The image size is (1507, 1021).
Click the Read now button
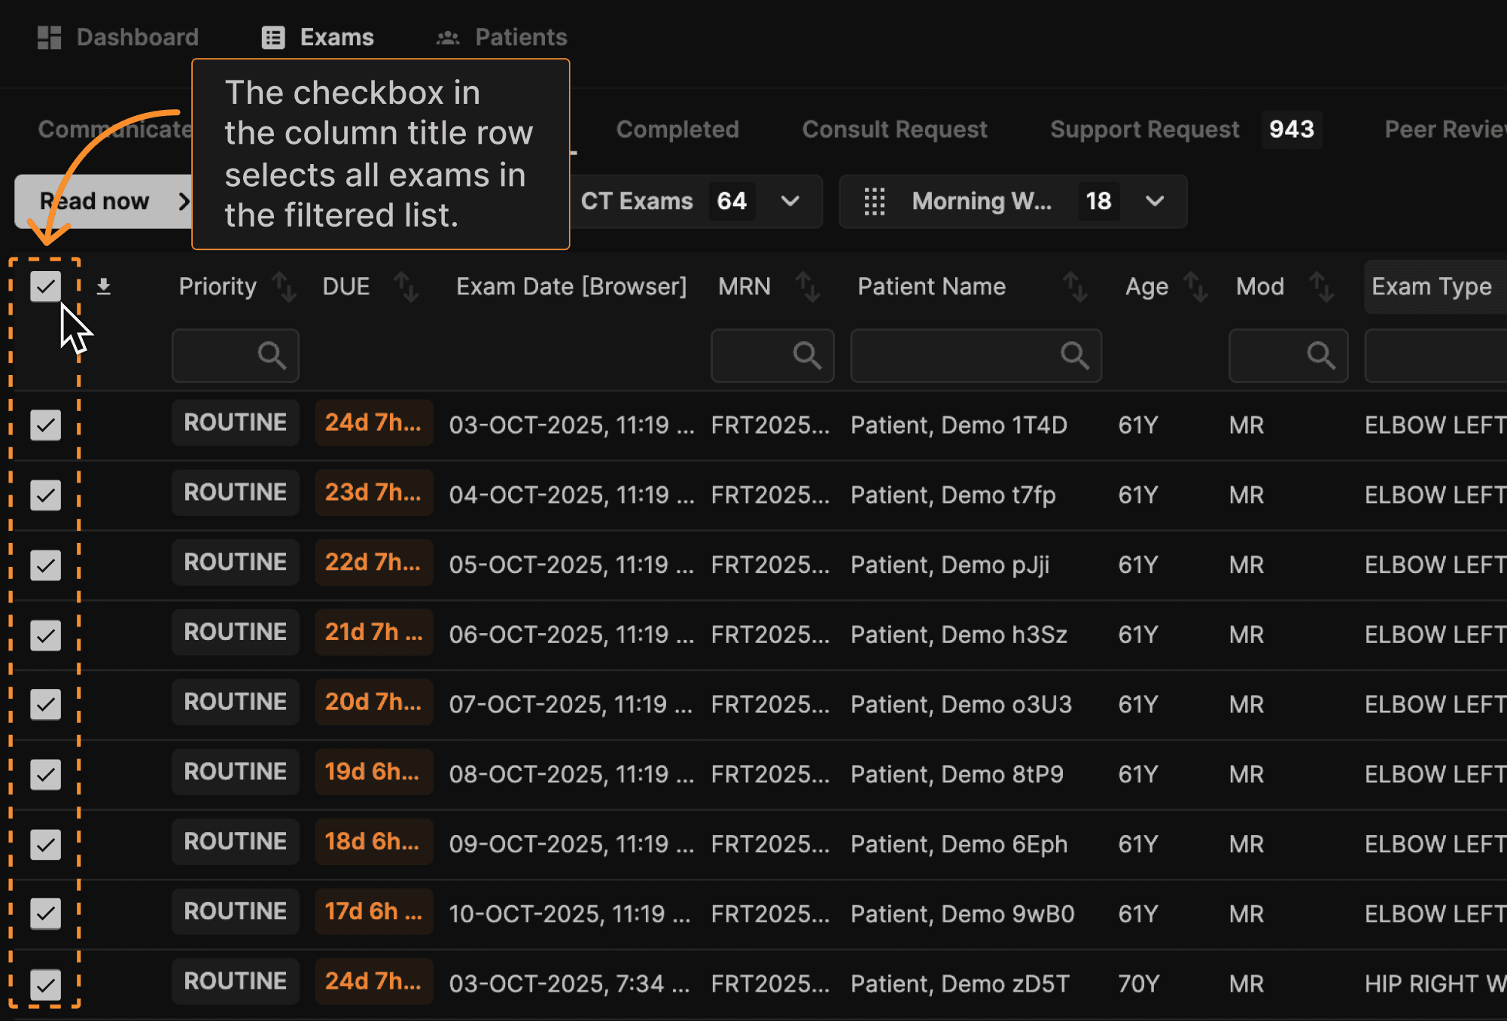point(95,201)
